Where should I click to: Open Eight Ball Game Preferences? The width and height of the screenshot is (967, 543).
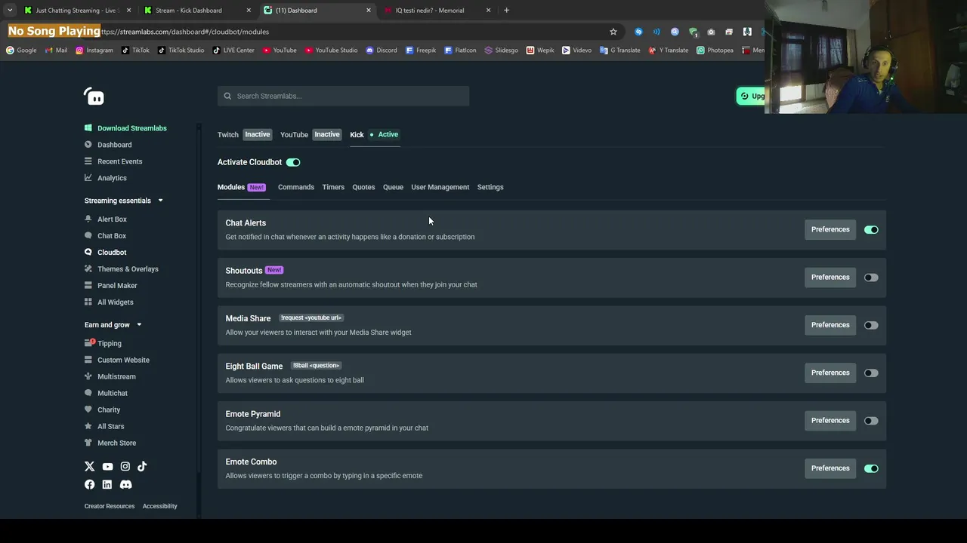[830, 373]
